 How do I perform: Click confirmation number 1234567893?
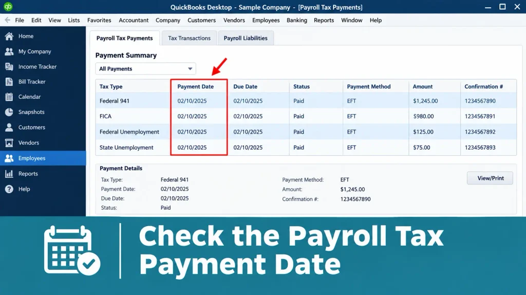coord(480,147)
